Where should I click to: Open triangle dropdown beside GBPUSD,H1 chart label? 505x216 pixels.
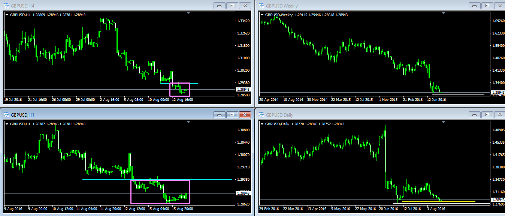point(7,124)
